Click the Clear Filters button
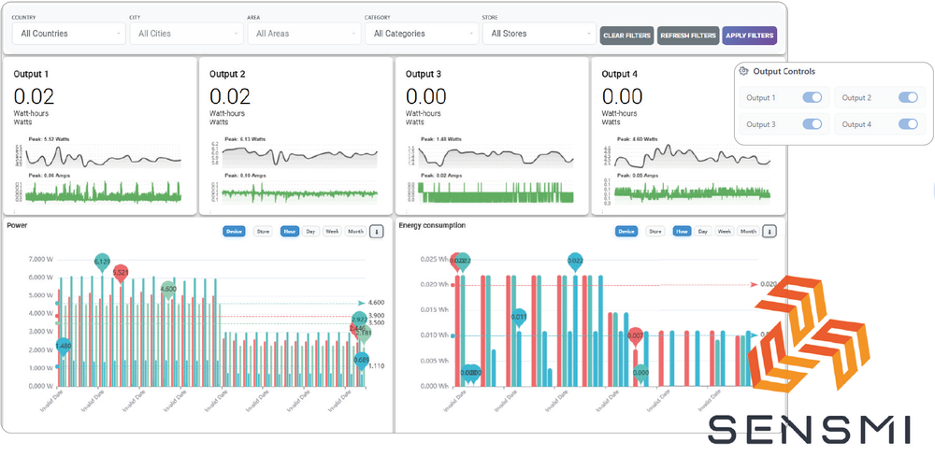This screenshot has height=456, width=935. [x=626, y=36]
